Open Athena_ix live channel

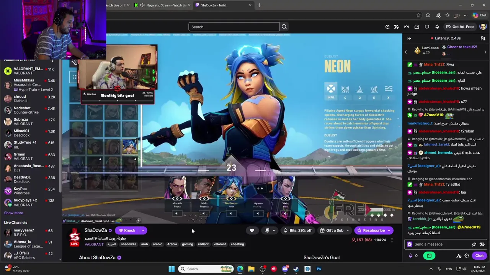(30, 244)
